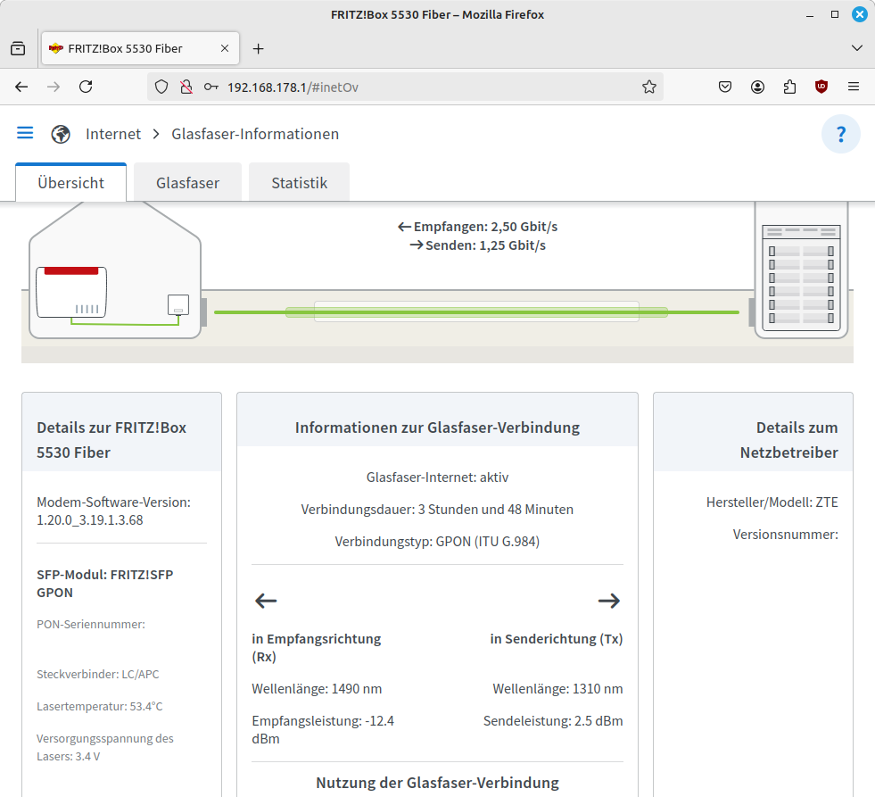Open the help question mark button
Screen dimensions: 875x797
tap(841, 134)
